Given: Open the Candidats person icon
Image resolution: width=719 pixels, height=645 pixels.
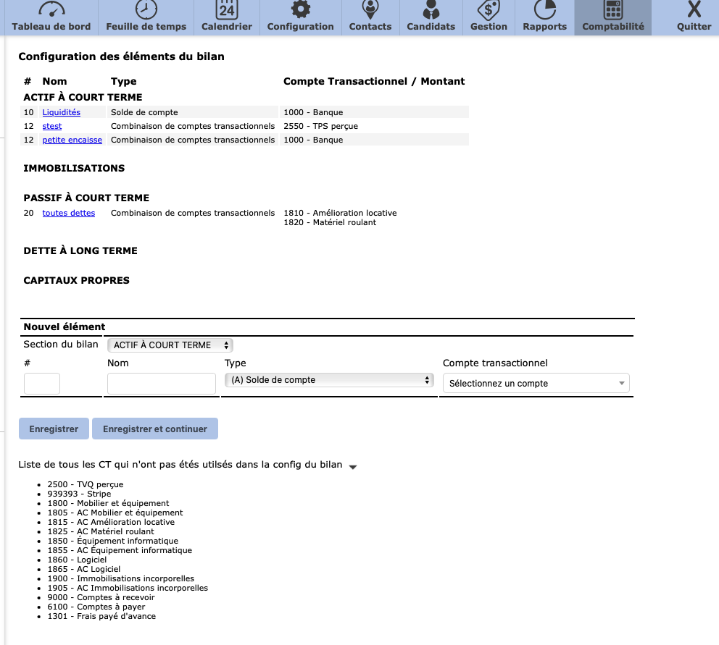Looking at the screenshot, I should click(431, 10).
